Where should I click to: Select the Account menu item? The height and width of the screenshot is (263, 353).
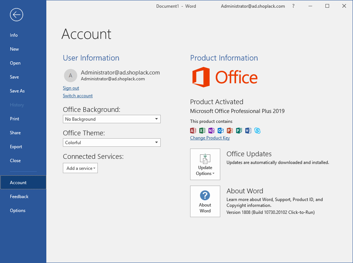[x=23, y=182]
